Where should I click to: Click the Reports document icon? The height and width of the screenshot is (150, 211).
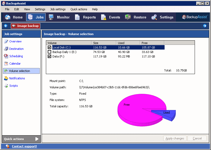coord(77,17)
